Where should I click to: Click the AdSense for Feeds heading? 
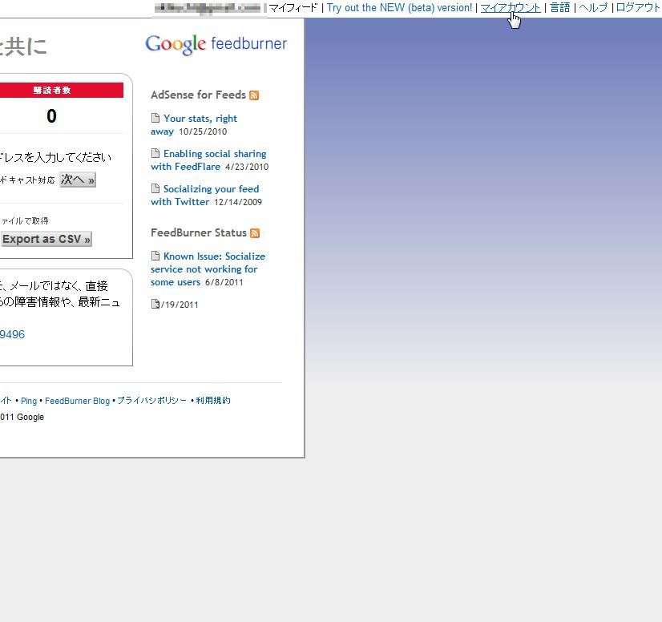coord(198,95)
